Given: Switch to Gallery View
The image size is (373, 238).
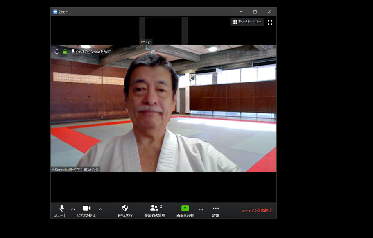Looking at the screenshot, I should point(247,22).
